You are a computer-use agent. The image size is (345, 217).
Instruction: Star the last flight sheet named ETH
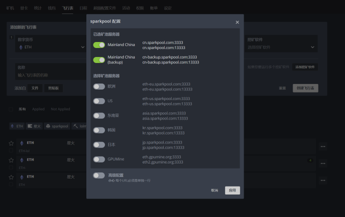11,177
